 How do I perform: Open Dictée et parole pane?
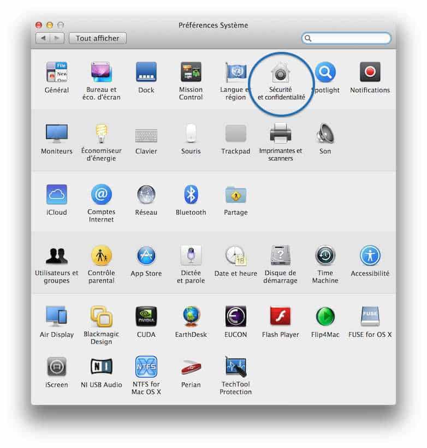click(191, 255)
